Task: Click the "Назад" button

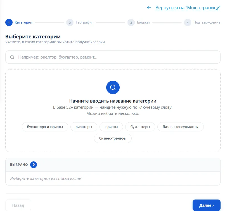Action: pos(18,205)
